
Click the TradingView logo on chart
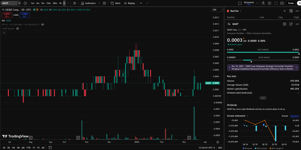(x=15, y=136)
